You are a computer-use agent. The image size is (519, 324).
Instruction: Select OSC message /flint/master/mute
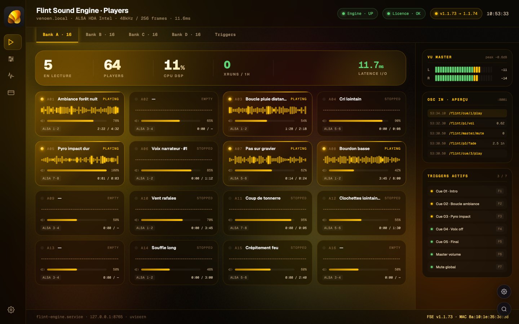(x=467, y=133)
